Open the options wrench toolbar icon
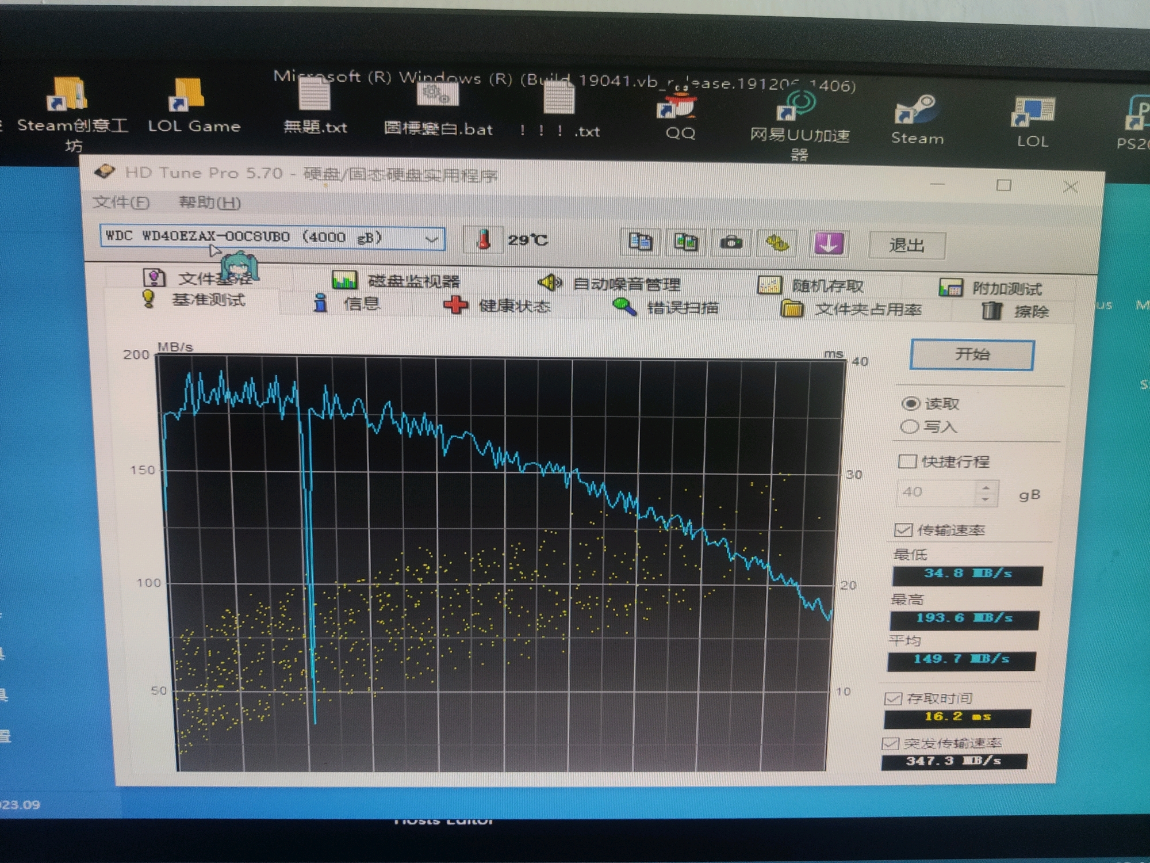 point(777,244)
